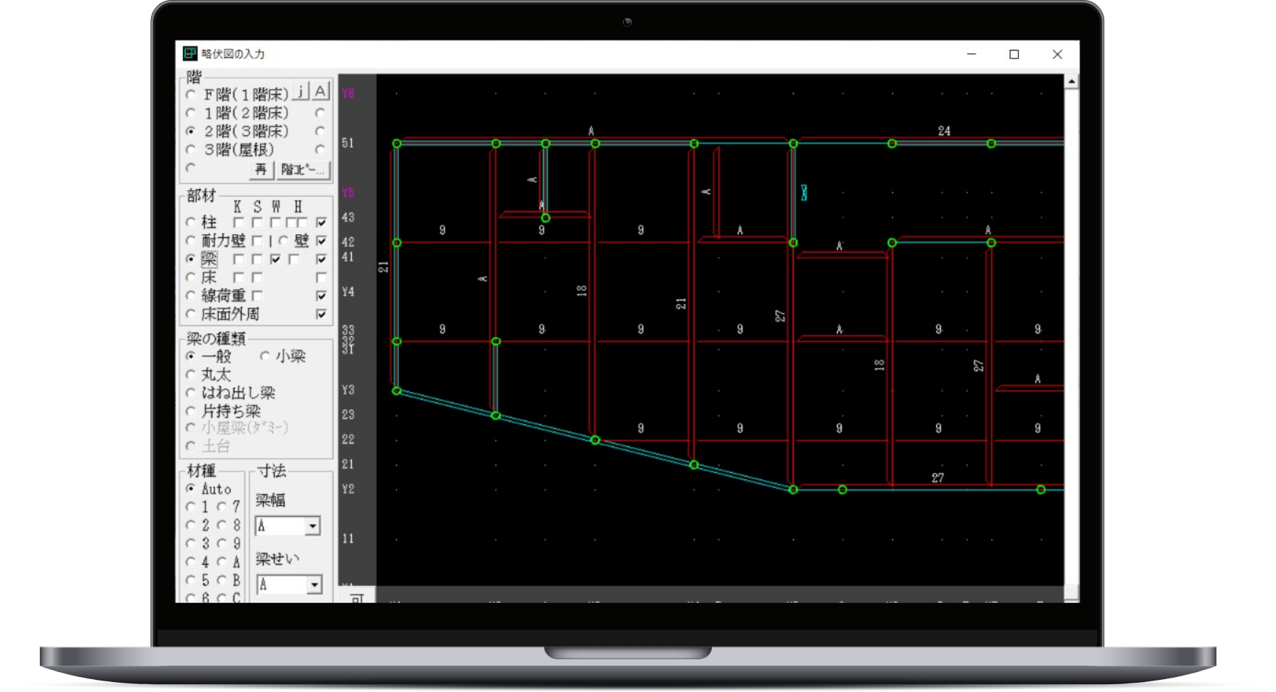Select material type 7 radio
The height and width of the screenshot is (692, 1276).
tap(222, 507)
